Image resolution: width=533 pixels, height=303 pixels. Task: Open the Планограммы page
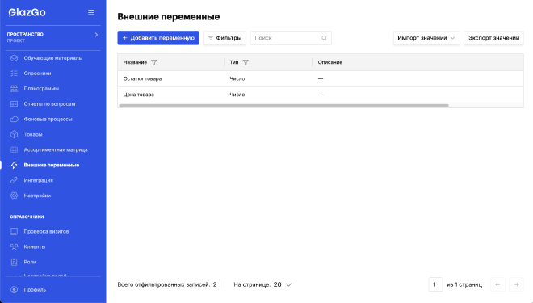coord(41,89)
